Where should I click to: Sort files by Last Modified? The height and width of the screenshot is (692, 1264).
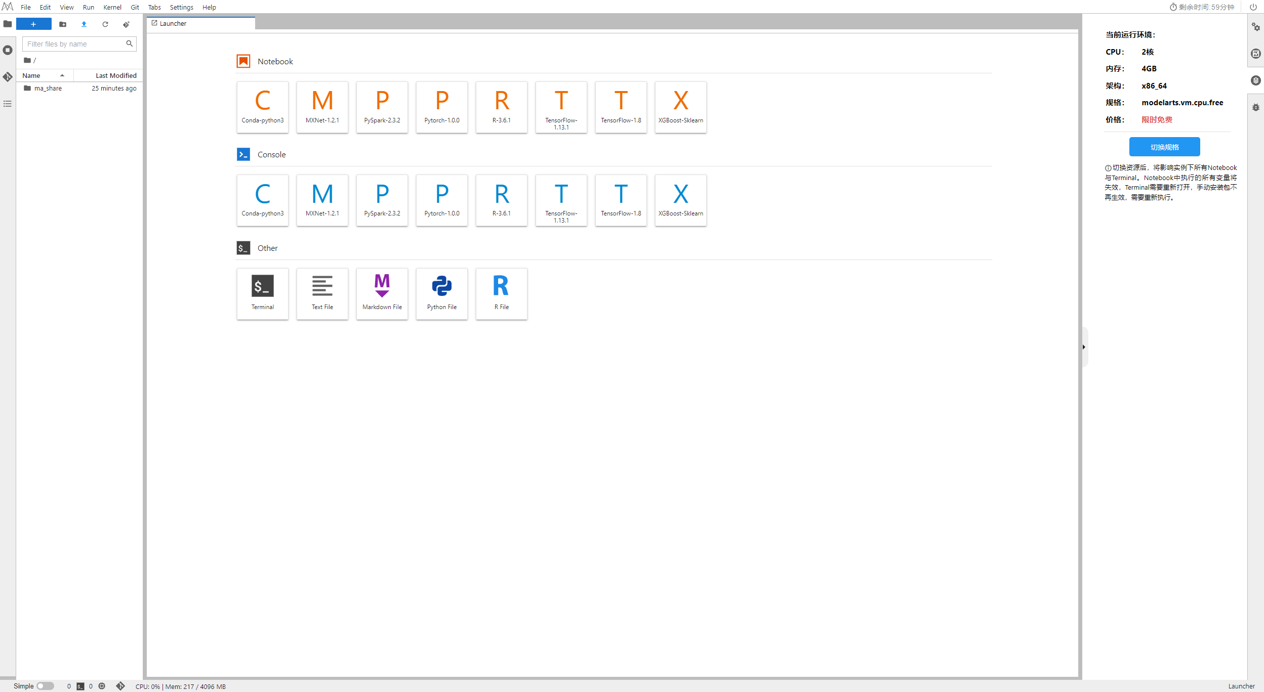(115, 75)
